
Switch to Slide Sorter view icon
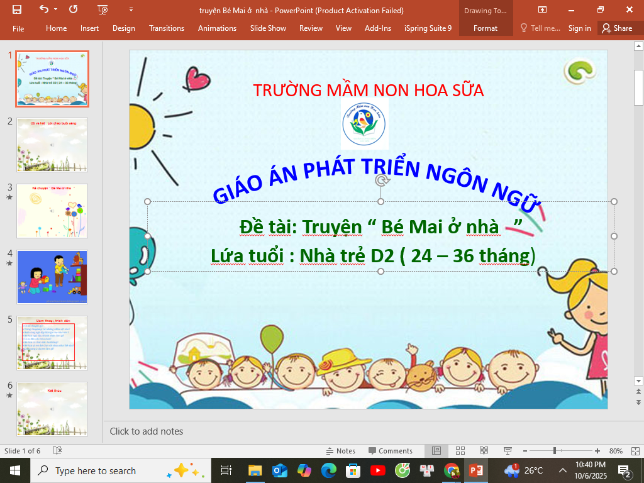(460, 451)
